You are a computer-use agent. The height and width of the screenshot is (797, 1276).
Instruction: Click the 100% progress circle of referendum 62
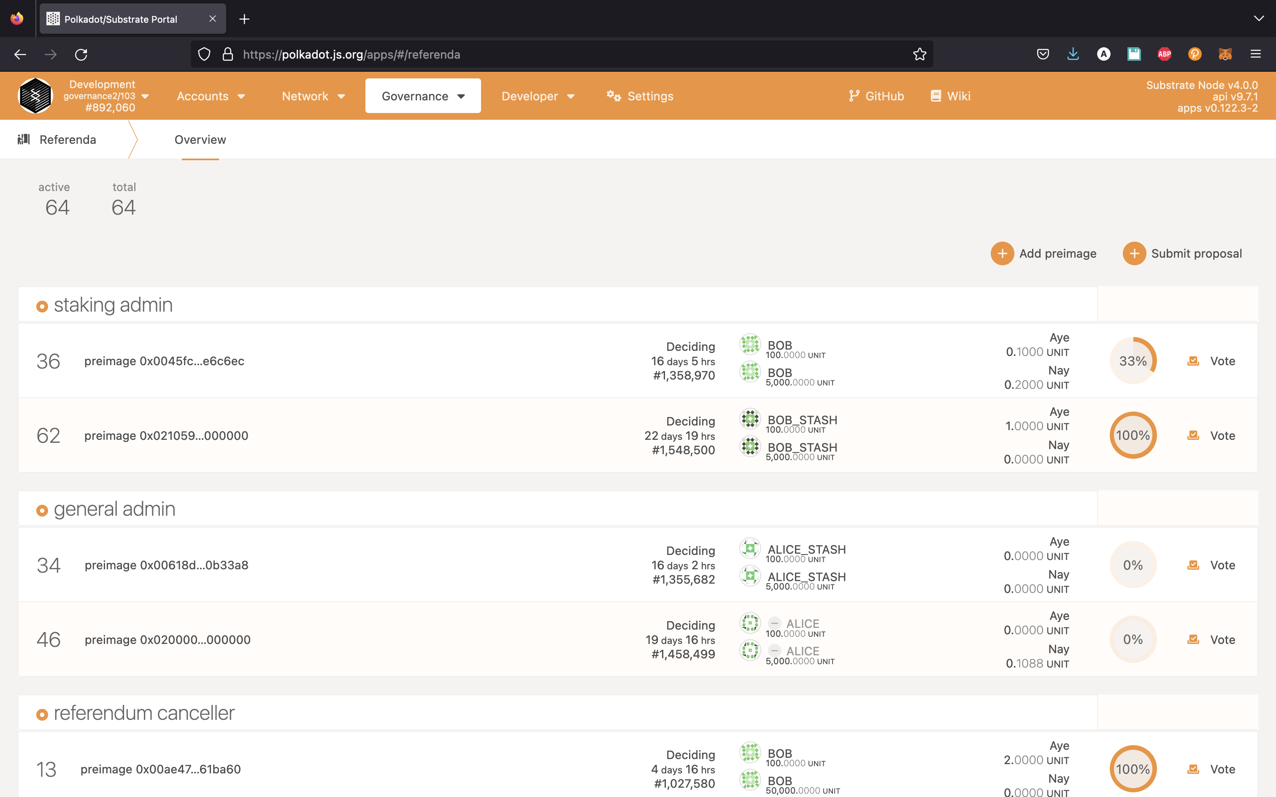[1133, 435]
